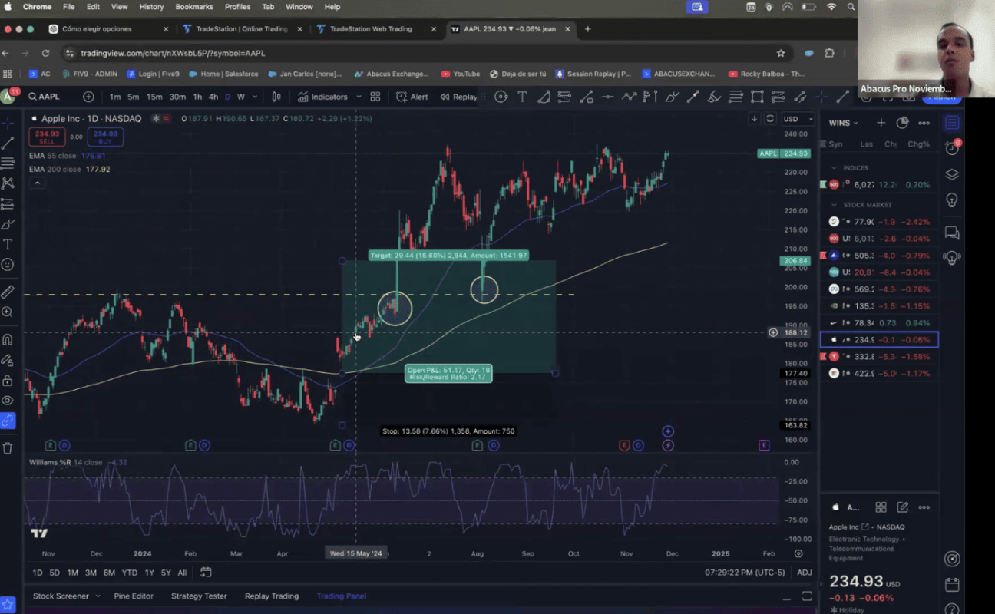Select the 15m timeframe

click(154, 97)
